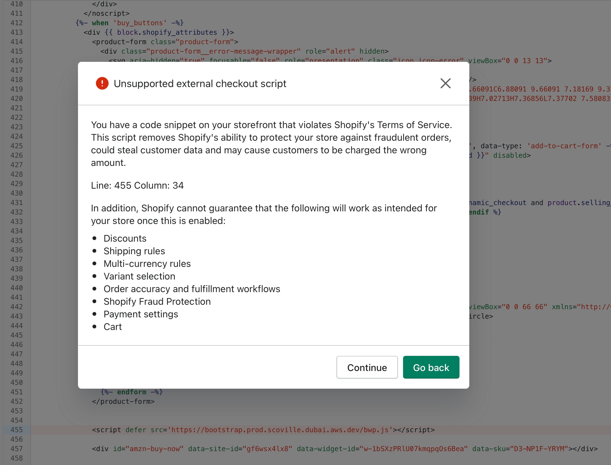Click the 'buy_buttons' when statement

[x=129, y=23]
